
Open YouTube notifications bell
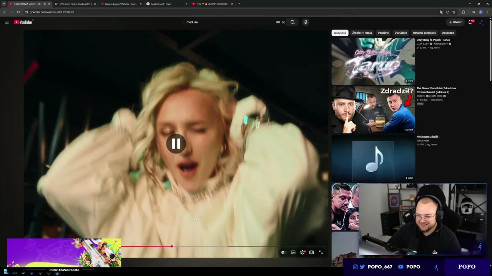coord(470,22)
